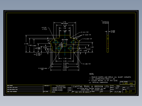Select CAPITAL TOOL & DESIGN LTD. title

pos(91,86)
